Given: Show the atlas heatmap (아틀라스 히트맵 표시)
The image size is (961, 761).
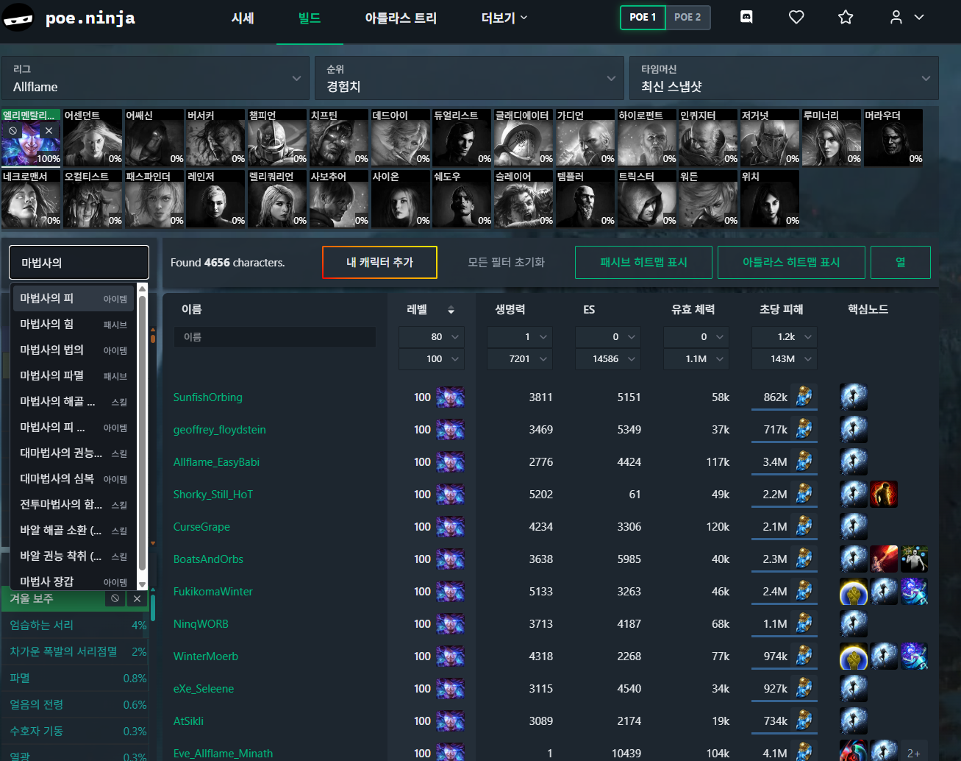Looking at the screenshot, I should click(791, 263).
